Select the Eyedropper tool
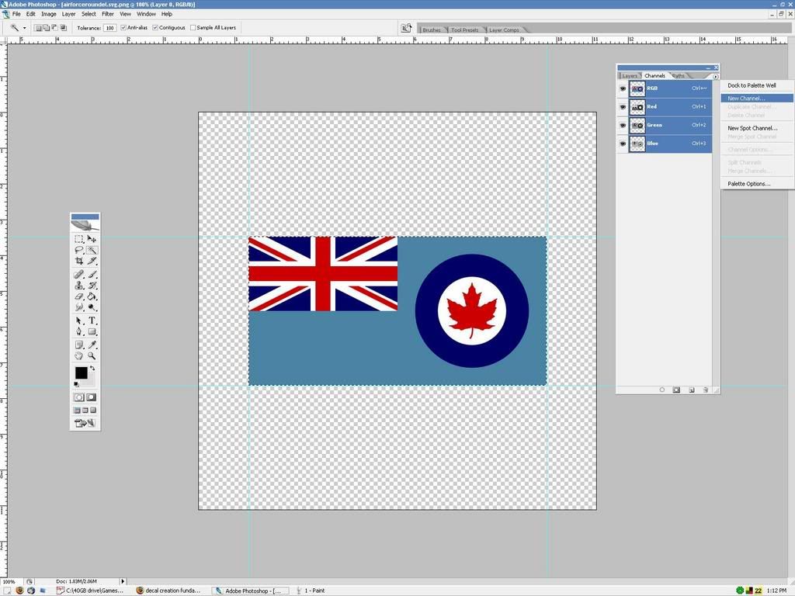795x596 pixels. pyautogui.click(x=92, y=345)
